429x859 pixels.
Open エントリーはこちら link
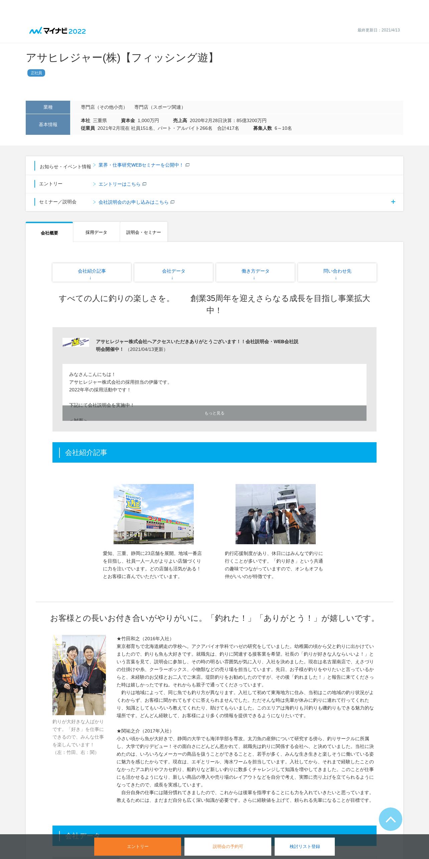click(119, 184)
